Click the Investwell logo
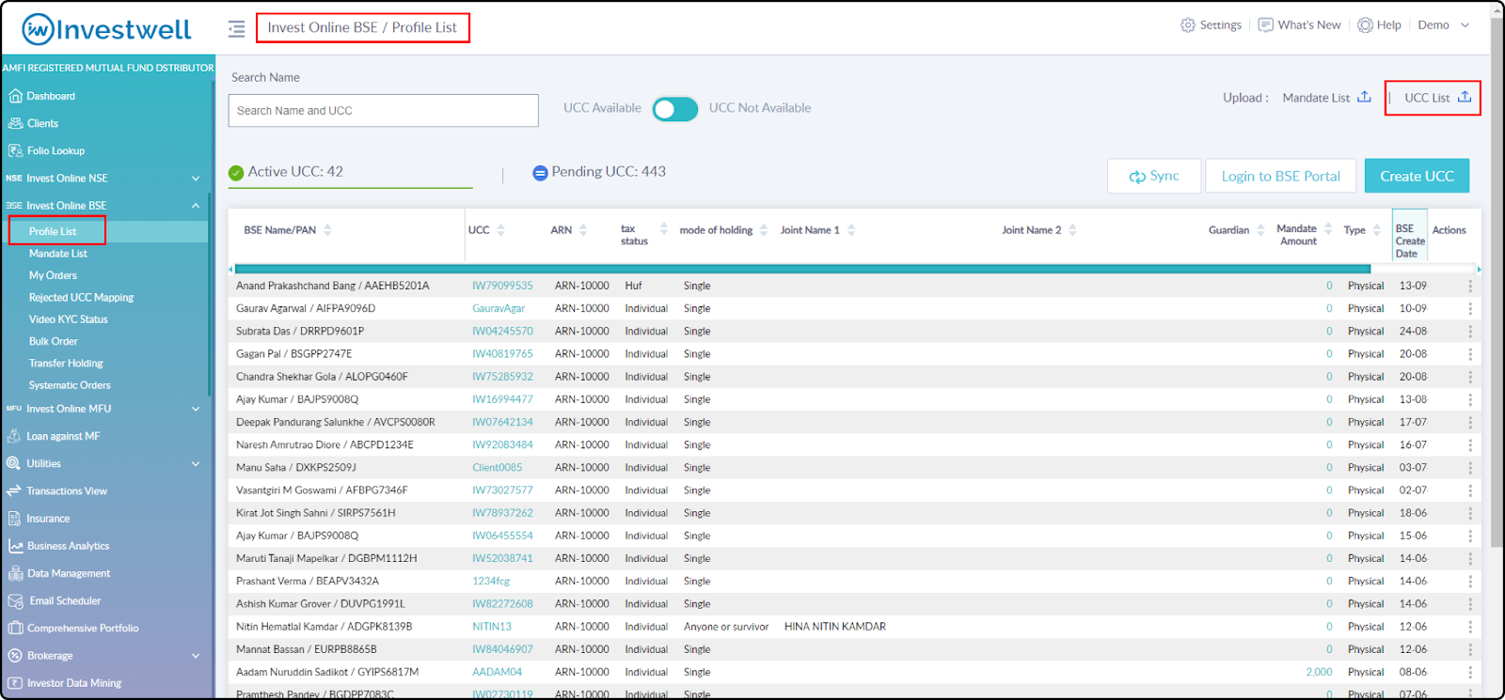 (x=106, y=29)
